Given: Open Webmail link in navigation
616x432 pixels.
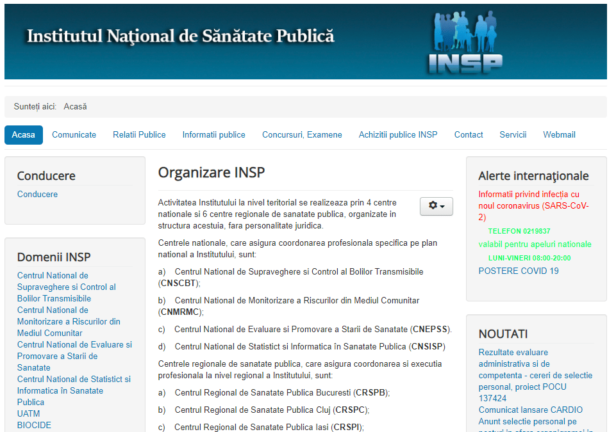Looking at the screenshot, I should 559,135.
